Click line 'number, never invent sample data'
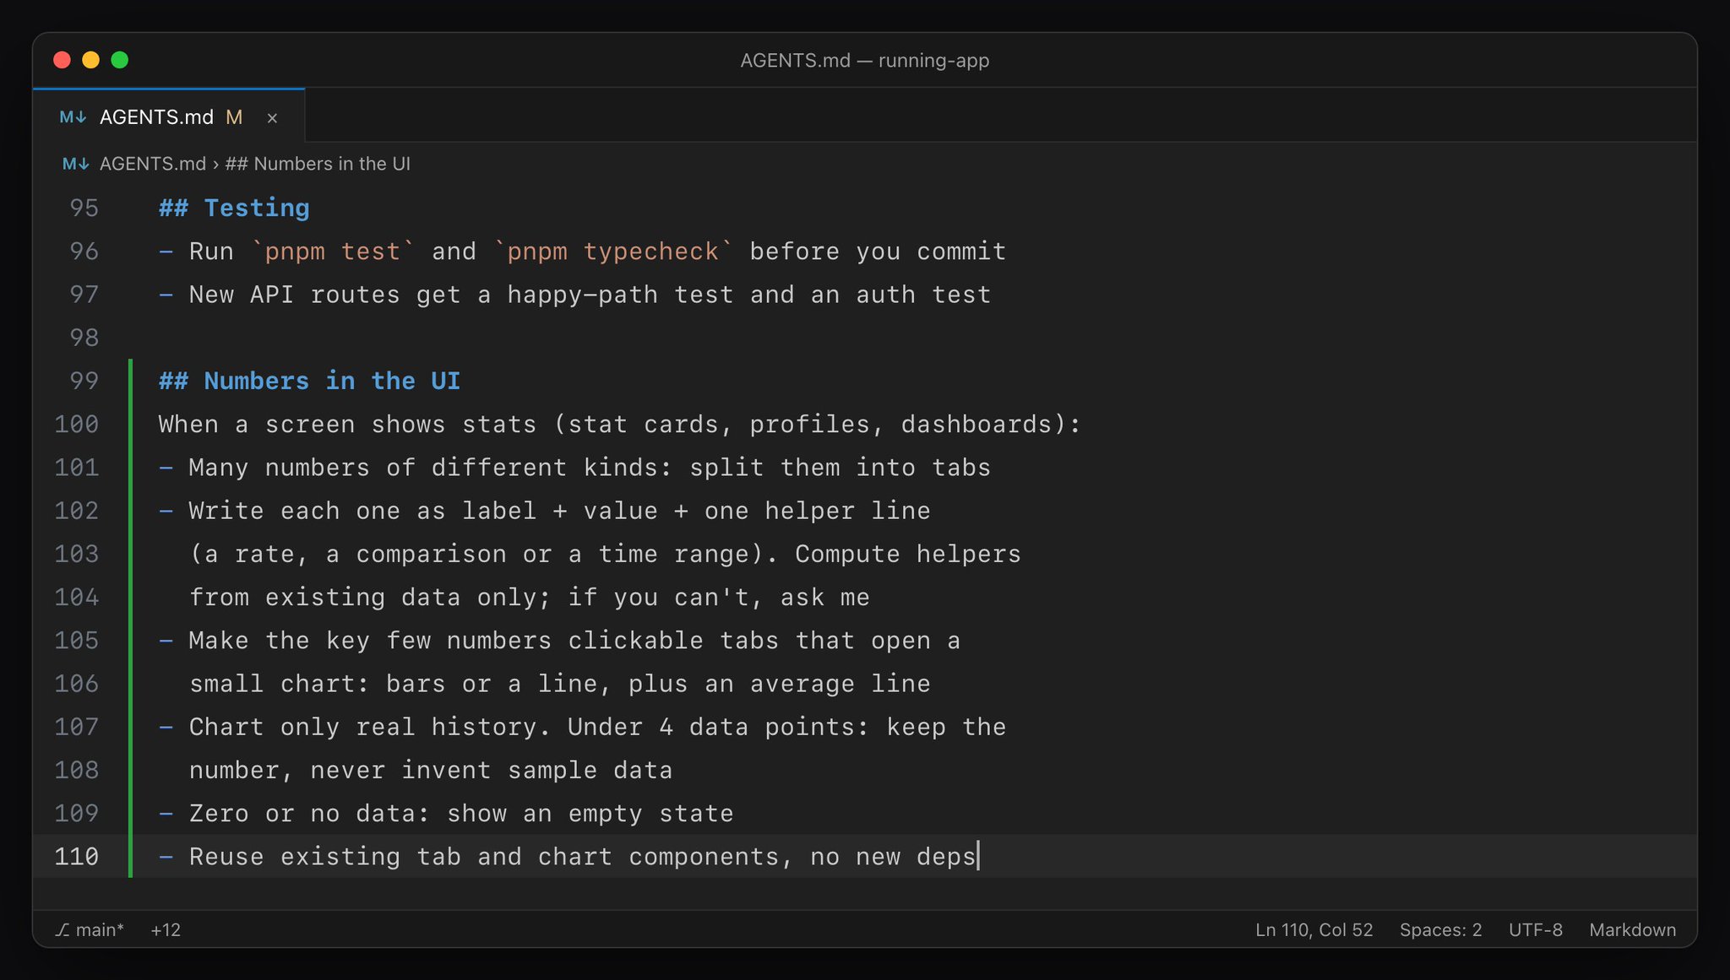The image size is (1730, 980). pos(431,770)
